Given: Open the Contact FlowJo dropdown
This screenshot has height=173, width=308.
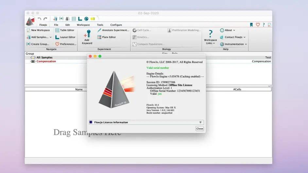Looking at the screenshot, I should tap(232, 37).
